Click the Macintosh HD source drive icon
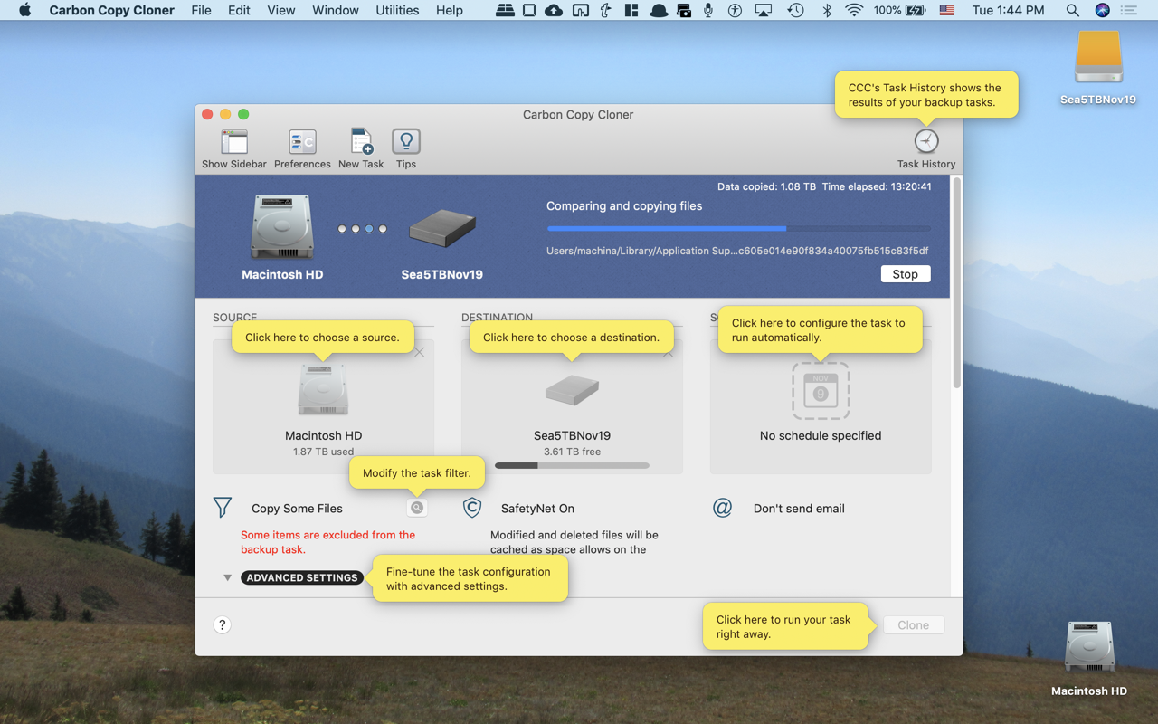The image size is (1158, 724). tap(323, 390)
